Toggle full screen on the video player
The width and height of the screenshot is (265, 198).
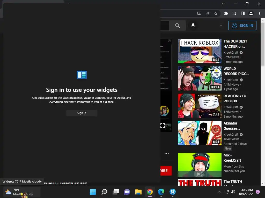click(163, 126)
